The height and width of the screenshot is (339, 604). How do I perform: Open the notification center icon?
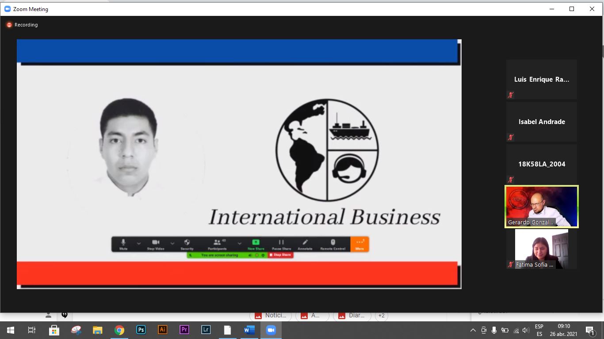(x=590, y=330)
